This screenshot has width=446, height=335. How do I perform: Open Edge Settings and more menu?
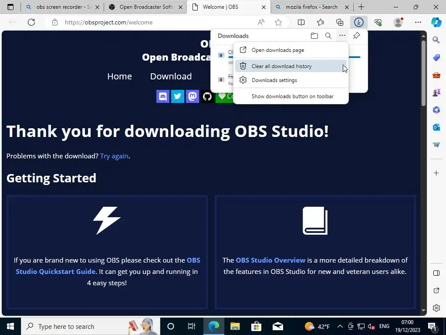coord(418,22)
